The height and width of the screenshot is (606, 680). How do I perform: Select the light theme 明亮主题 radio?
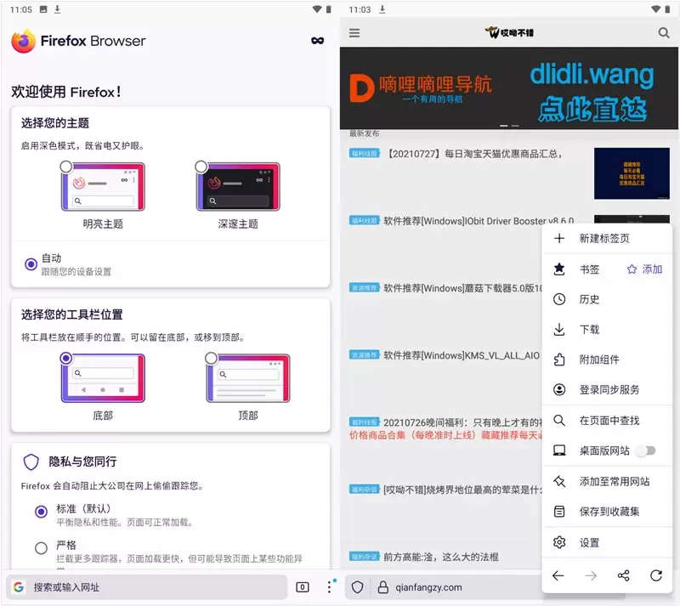coord(66,167)
